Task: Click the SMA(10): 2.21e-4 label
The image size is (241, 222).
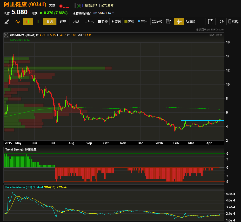Action: pyautogui.click(x=55, y=187)
